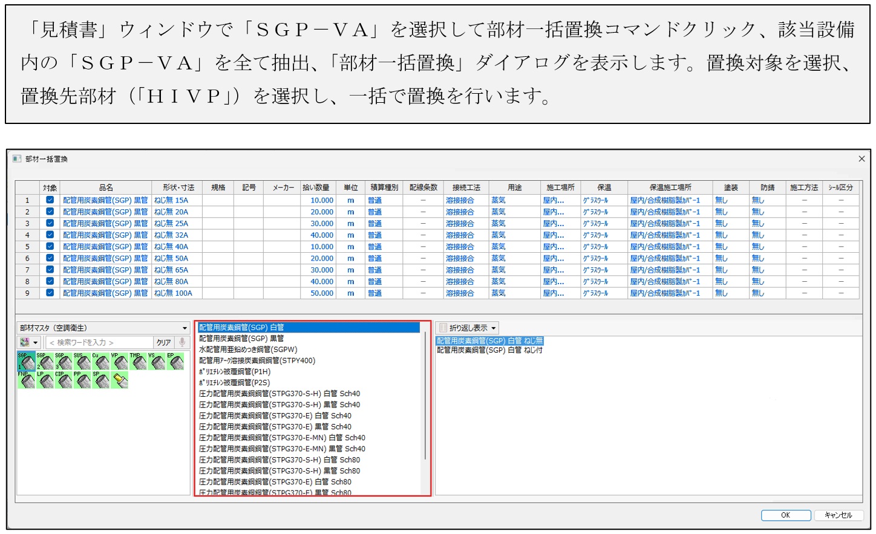876x534 pixels.
Task: Select the TMP pipe icon
Action: (x=139, y=362)
